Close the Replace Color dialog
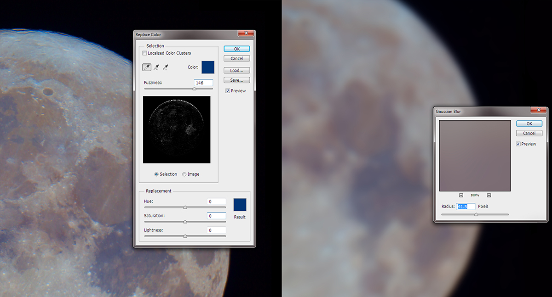552x297 pixels. (247, 33)
